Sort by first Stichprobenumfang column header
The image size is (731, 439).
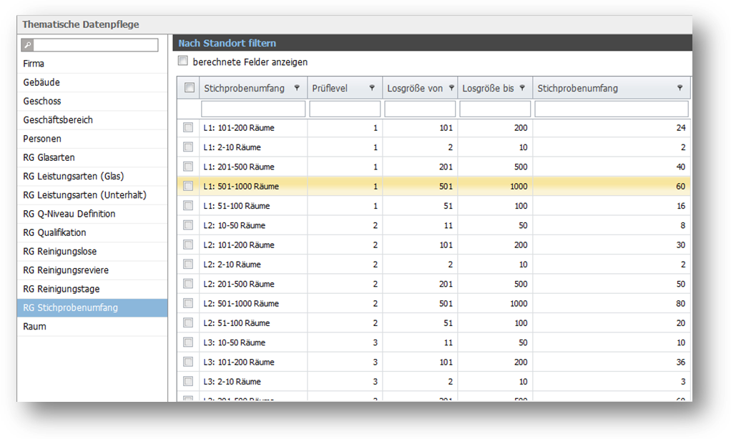(244, 88)
